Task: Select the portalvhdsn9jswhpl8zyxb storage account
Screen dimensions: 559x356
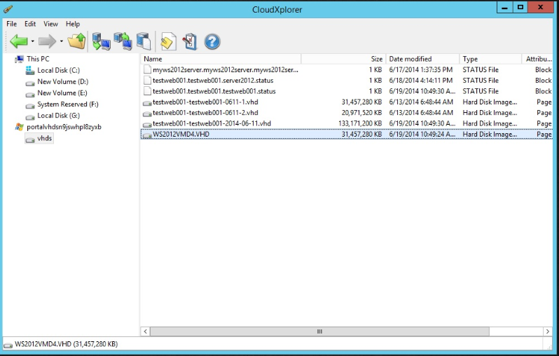Action: coord(64,127)
